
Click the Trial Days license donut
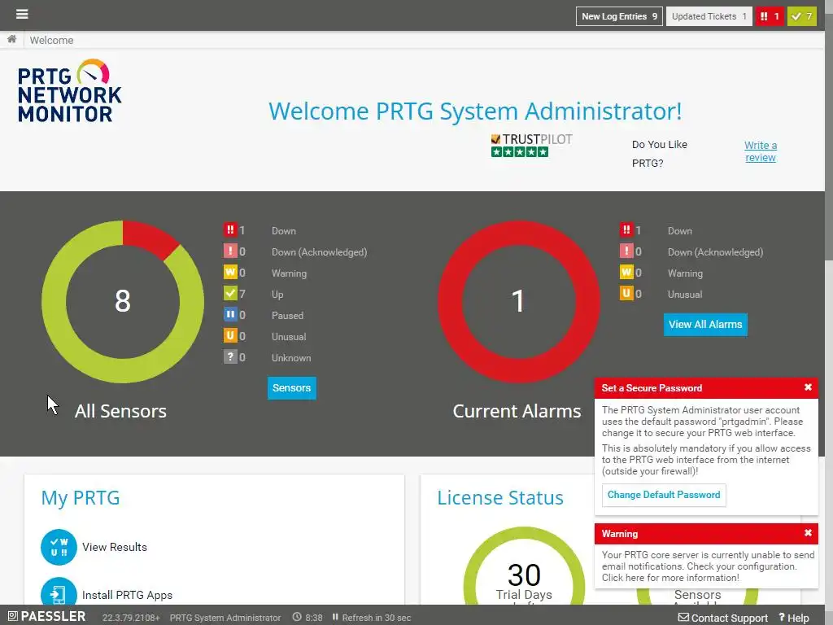tap(524, 566)
